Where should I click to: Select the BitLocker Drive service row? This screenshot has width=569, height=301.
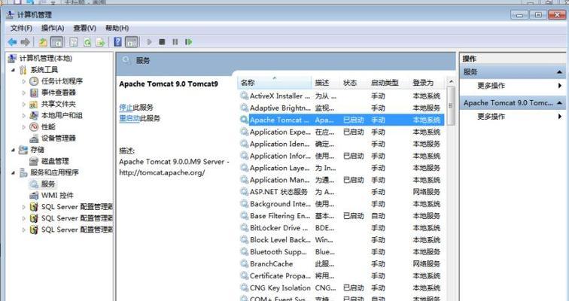tap(342, 228)
